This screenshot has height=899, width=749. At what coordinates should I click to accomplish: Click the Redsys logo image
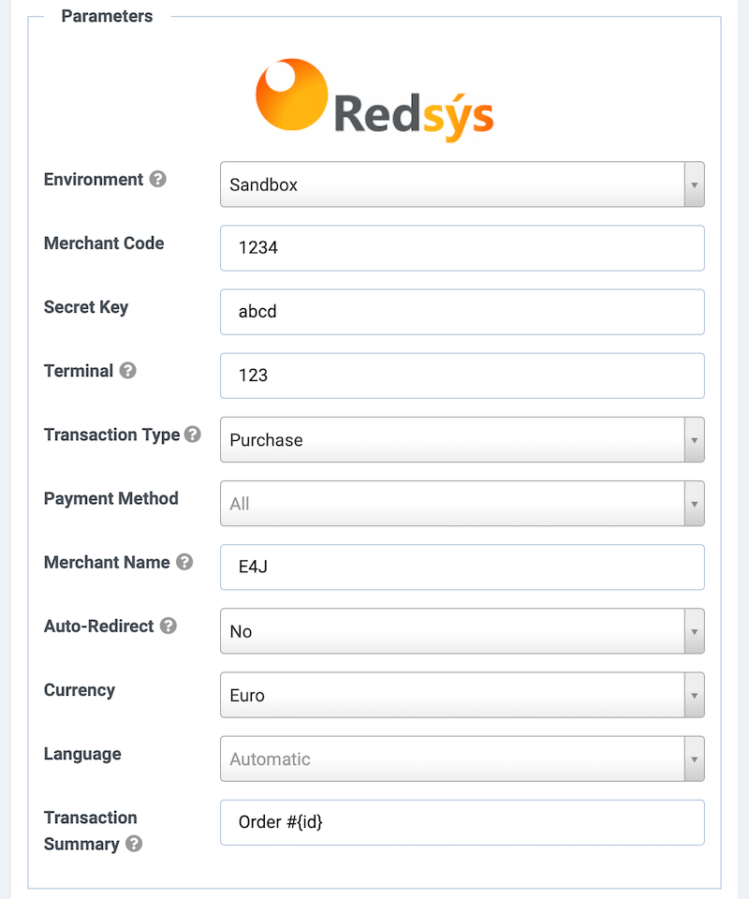[374, 100]
